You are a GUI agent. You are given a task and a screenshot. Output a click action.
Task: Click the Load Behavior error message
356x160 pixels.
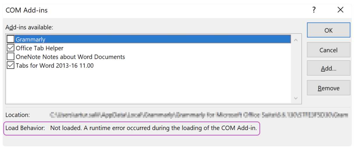point(153,128)
